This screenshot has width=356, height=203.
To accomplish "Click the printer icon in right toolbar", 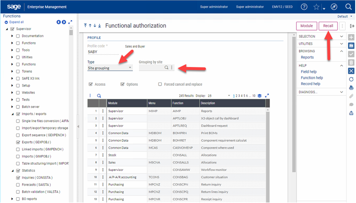I will coord(351,87).
